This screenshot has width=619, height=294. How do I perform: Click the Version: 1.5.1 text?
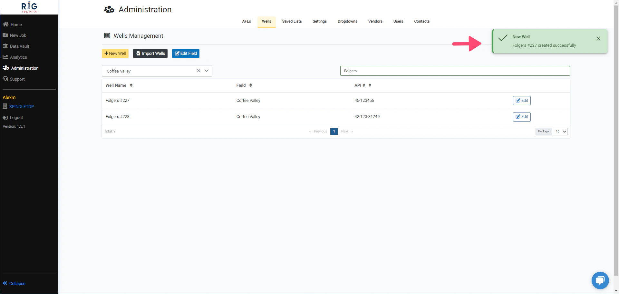pos(14,126)
